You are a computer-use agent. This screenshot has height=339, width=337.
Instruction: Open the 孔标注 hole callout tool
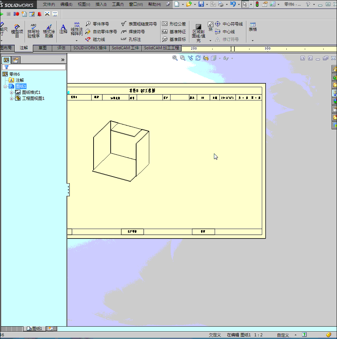pyautogui.click(x=135, y=39)
